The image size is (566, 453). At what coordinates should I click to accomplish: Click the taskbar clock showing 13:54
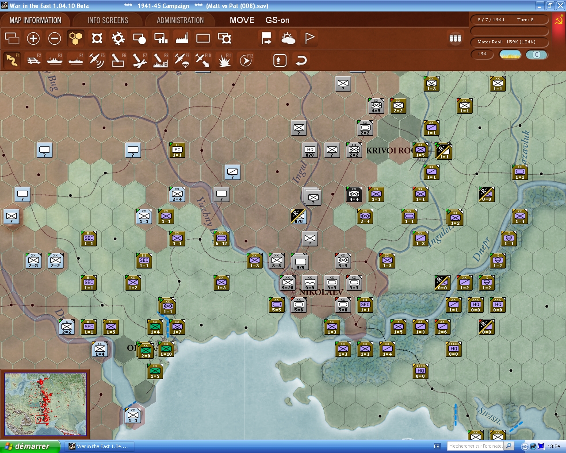click(x=554, y=446)
